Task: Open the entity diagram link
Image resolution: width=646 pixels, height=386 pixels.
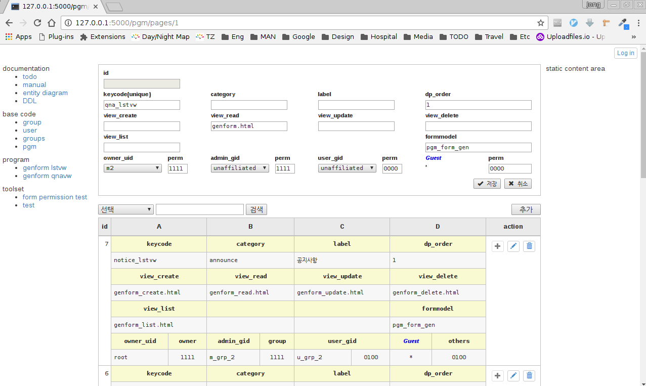Action: point(45,93)
